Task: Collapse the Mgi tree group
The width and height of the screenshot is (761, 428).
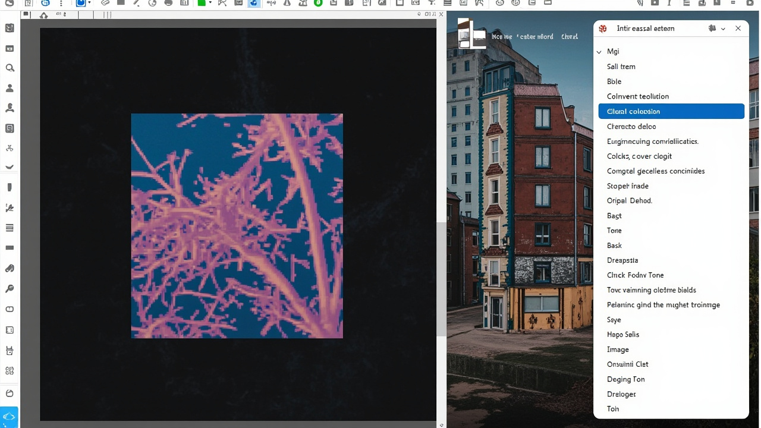Action: pyautogui.click(x=599, y=52)
